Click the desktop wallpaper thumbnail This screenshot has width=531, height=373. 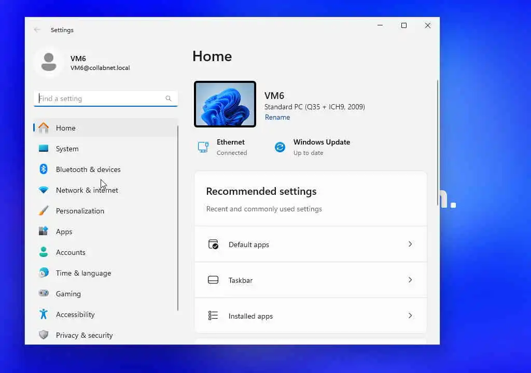[x=225, y=104]
